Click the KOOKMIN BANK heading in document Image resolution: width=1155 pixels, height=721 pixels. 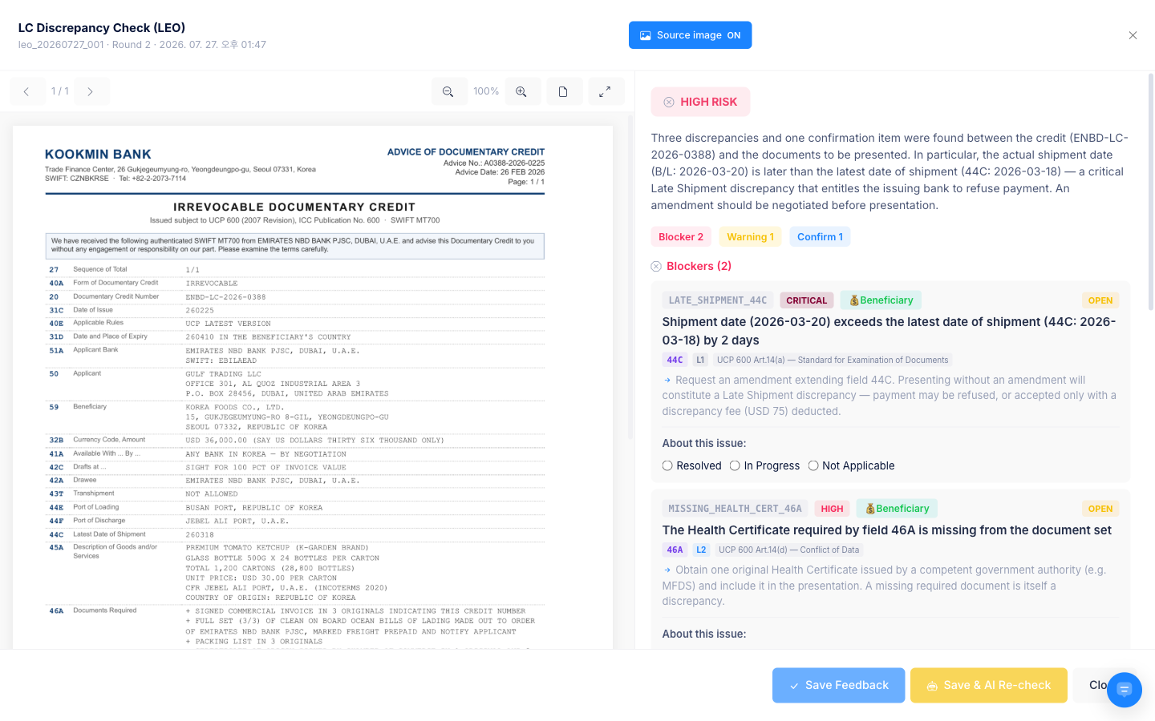(x=98, y=155)
